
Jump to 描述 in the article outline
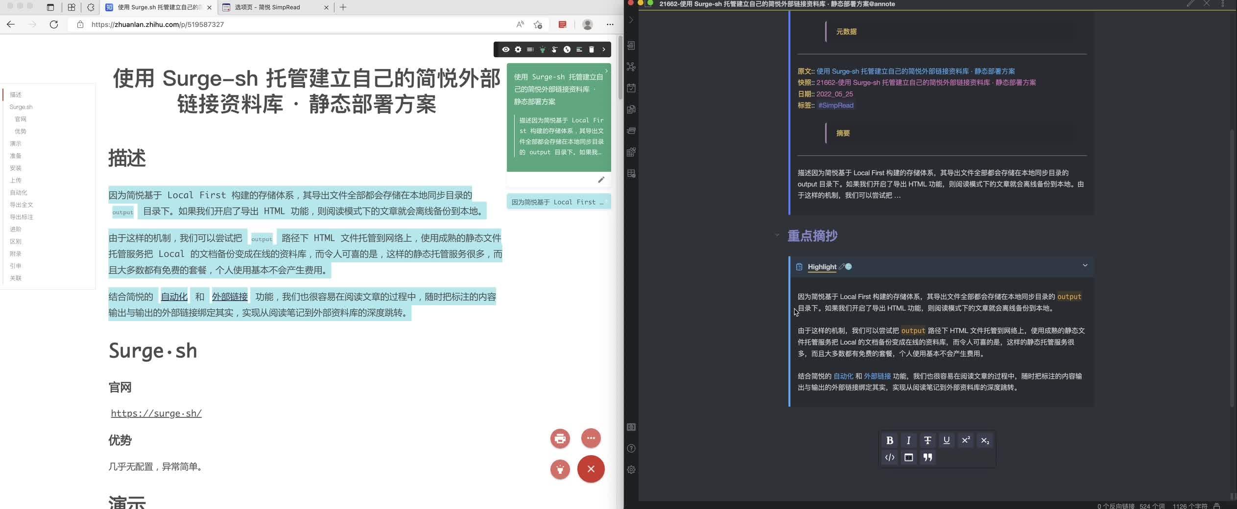pyautogui.click(x=16, y=95)
